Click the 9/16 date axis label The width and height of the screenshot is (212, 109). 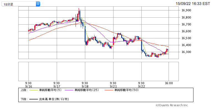click(29, 86)
